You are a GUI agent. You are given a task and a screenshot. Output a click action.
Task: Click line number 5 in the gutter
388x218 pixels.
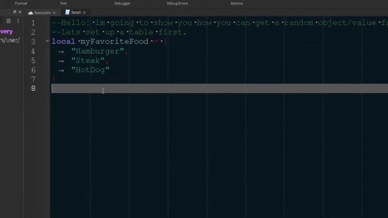click(x=33, y=61)
